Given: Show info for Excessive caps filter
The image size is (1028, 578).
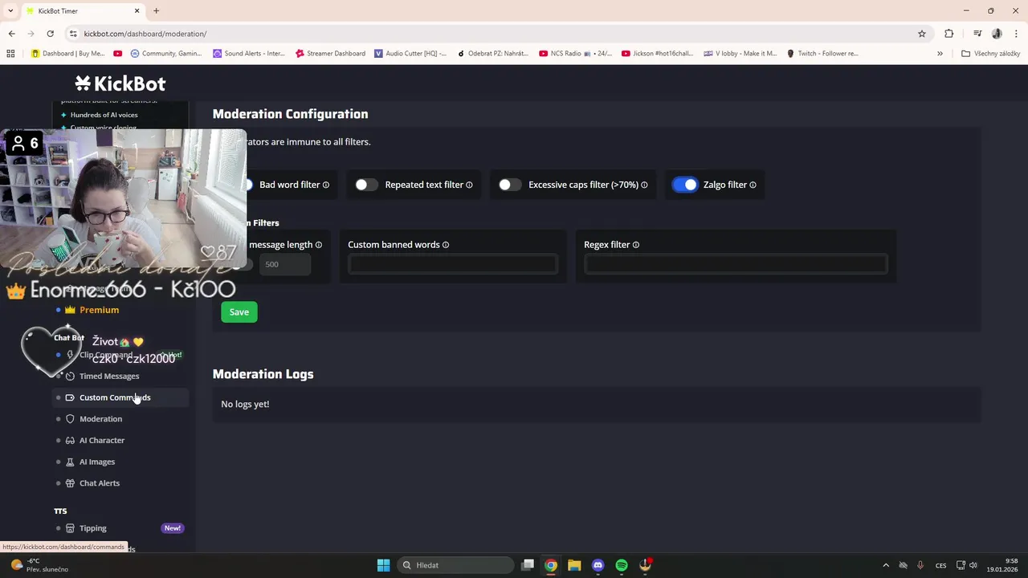Looking at the screenshot, I should pyautogui.click(x=644, y=185).
